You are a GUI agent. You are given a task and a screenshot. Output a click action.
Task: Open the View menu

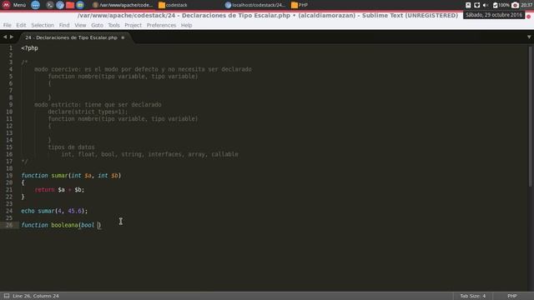coord(80,25)
